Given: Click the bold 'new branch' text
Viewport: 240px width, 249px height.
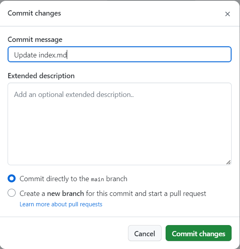Looking at the screenshot, I should click(66, 194).
